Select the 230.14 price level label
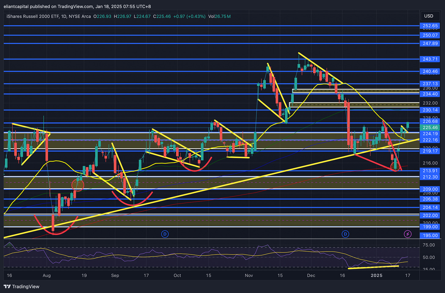This screenshot has height=293, width=445. click(x=430, y=110)
